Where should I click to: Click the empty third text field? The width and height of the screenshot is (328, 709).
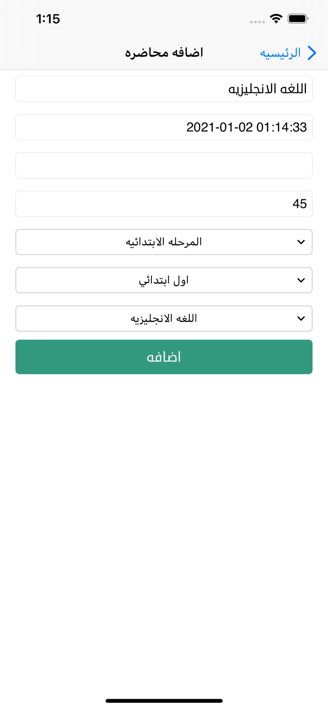coord(164,165)
